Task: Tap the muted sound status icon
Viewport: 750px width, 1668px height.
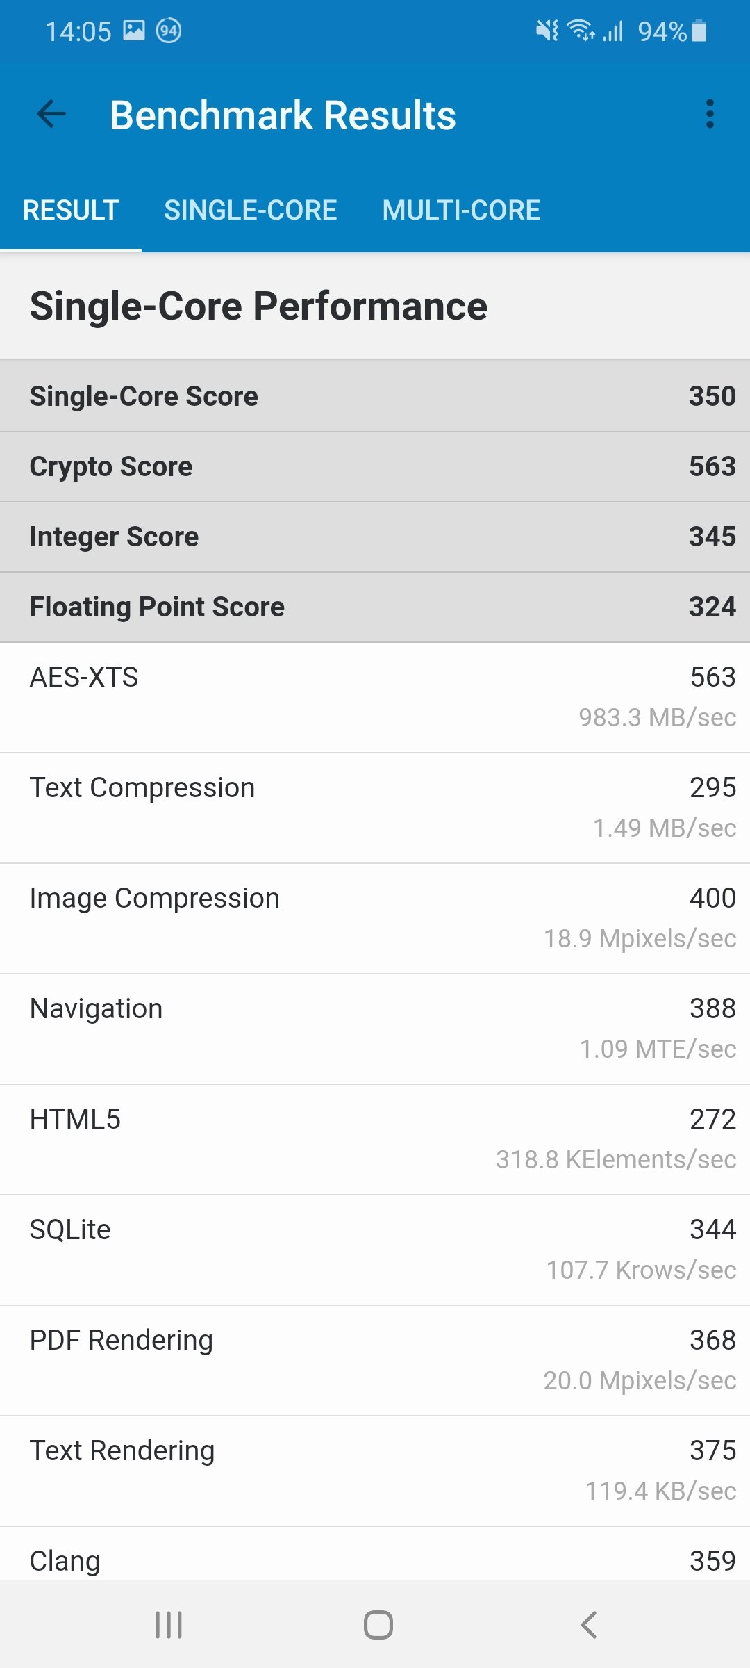Action: click(547, 31)
